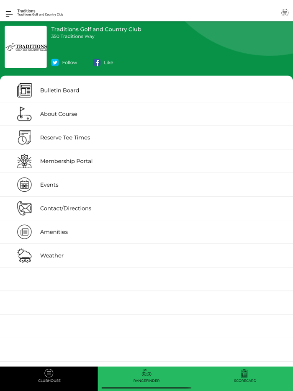Click the Amenities document icon
This screenshot has height=391, width=293.
click(24, 232)
